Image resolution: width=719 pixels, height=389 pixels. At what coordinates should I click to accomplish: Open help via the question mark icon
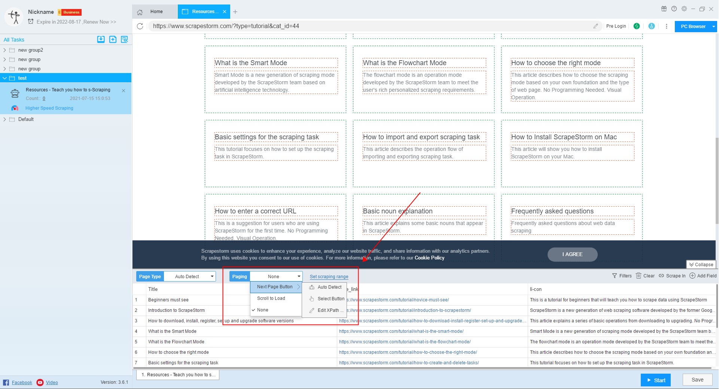(674, 9)
